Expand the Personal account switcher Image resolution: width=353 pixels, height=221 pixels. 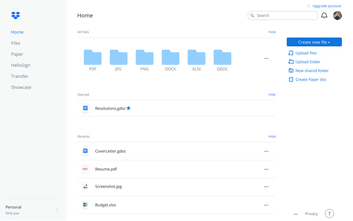[57, 210]
